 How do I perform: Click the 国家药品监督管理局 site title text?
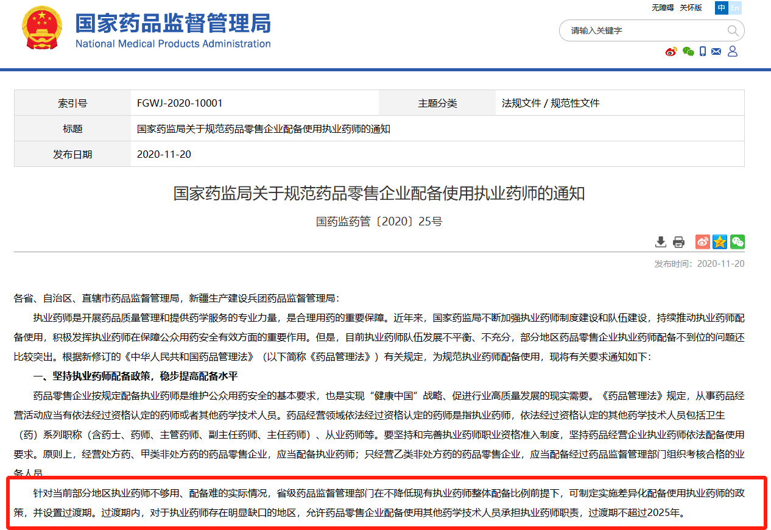point(173,24)
